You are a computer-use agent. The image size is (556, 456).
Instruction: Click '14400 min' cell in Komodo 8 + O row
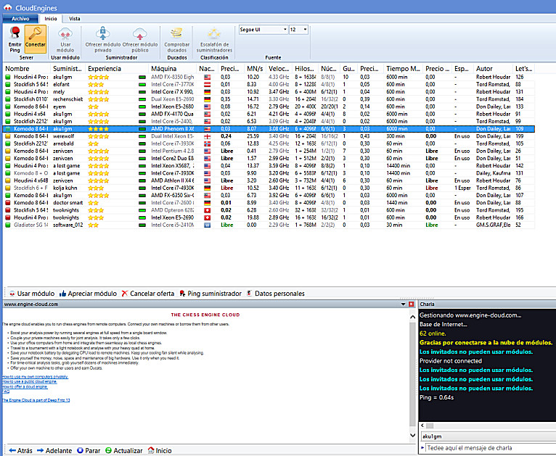(398, 173)
